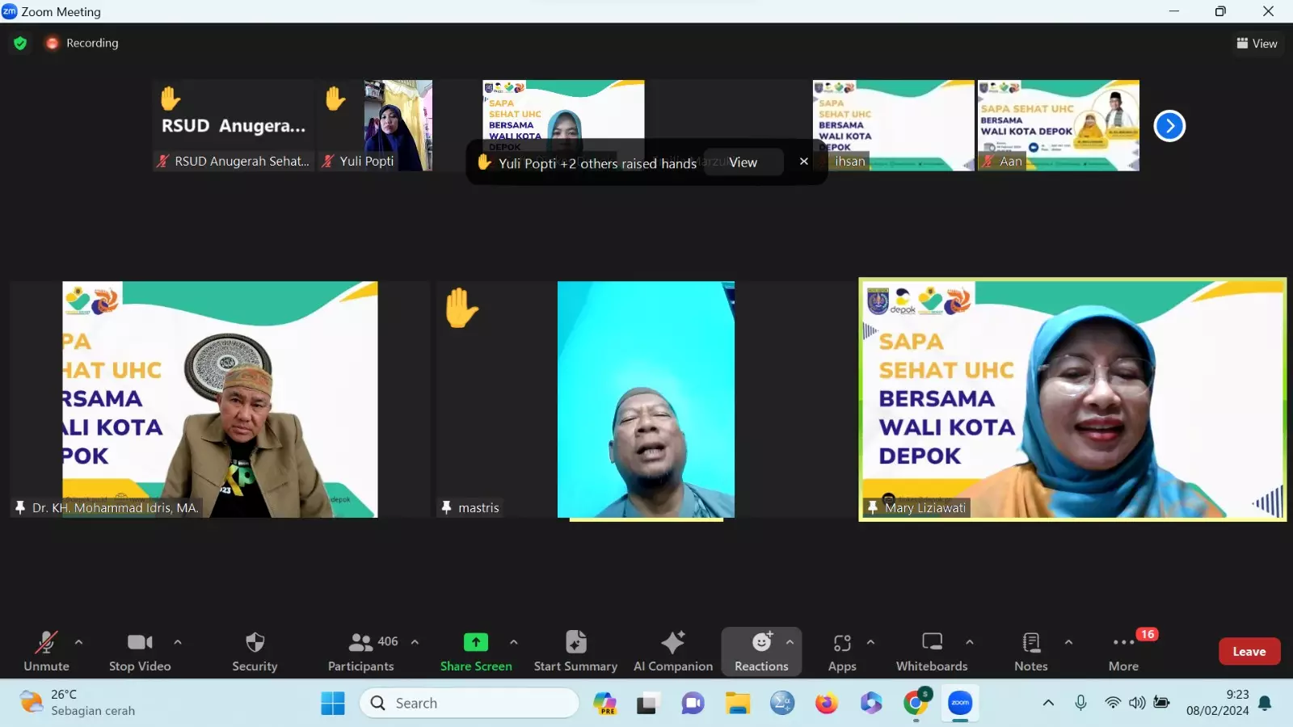Viewport: 1293px width, 727px height.
Task: Open Firefox from taskbar
Action: pos(826,704)
